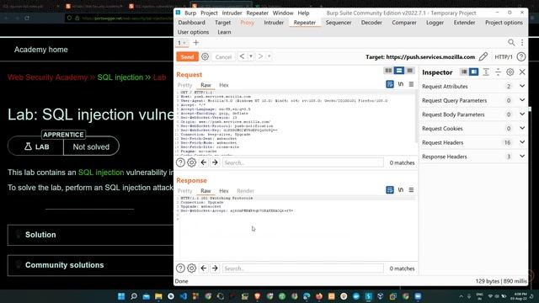Toggle Request message wrap icon
The width and height of the screenshot is (539, 303).
tap(389, 84)
